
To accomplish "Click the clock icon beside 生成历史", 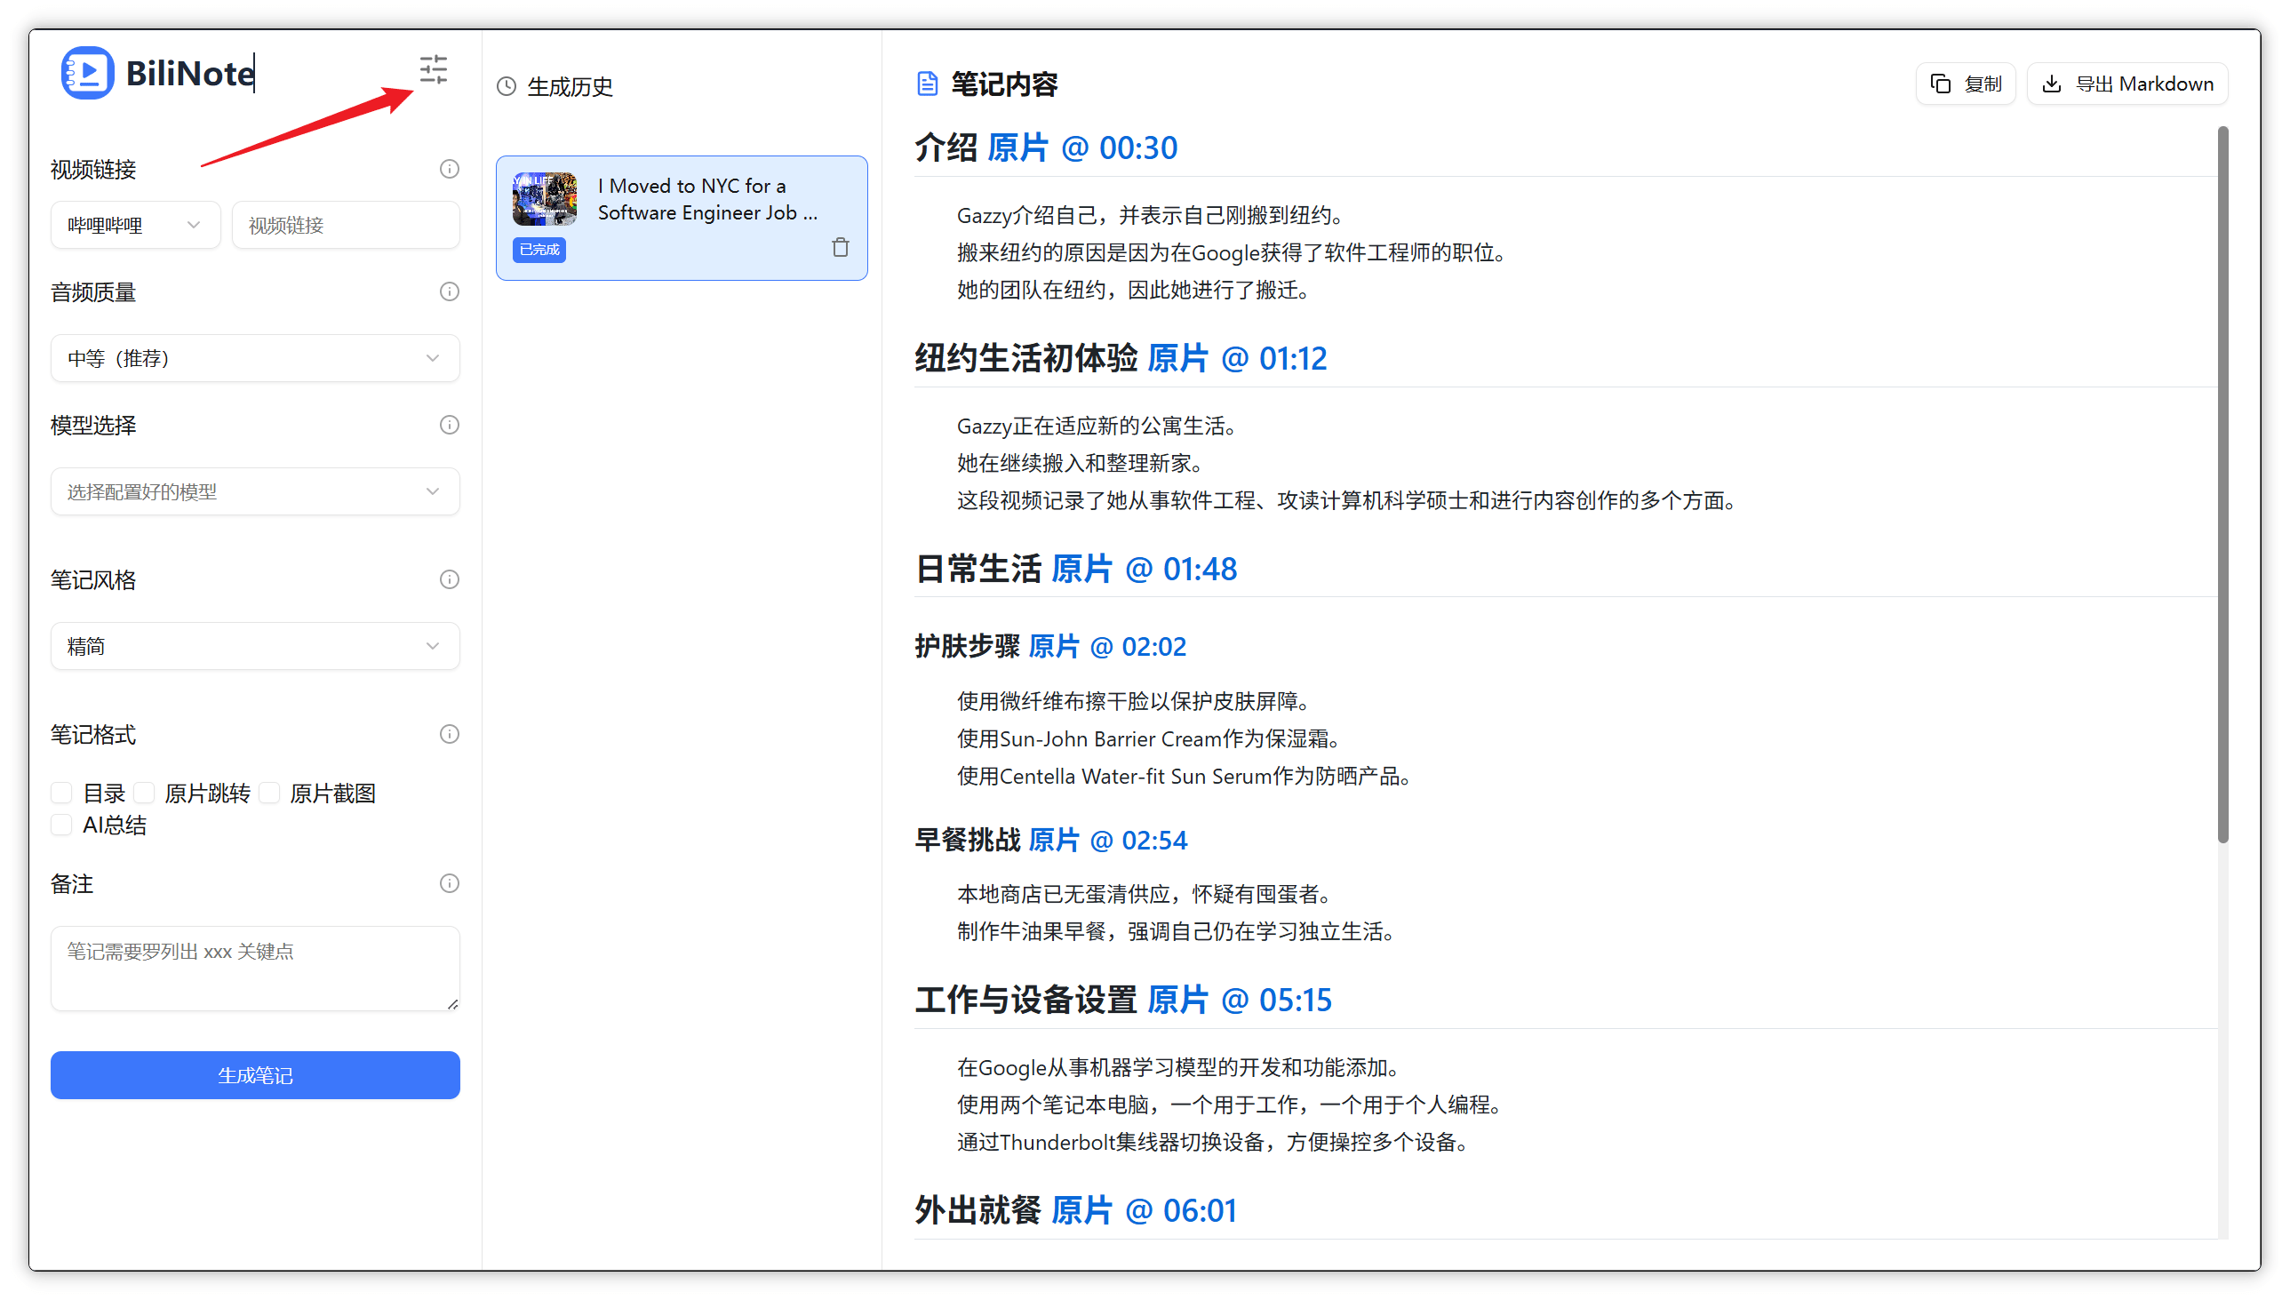I will coord(507,85).
